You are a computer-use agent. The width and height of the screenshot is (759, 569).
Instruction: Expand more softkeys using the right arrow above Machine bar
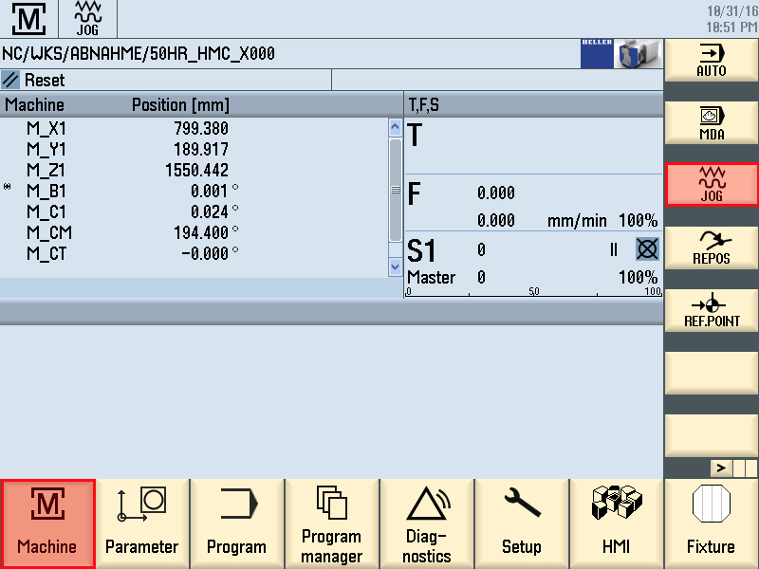click(722, 466)
